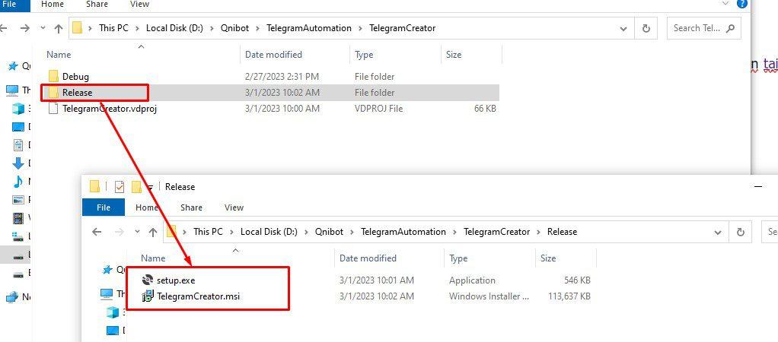Go forward in the TelegramCreator window
This screenshot has width=778, height=342.
point(25,28)
